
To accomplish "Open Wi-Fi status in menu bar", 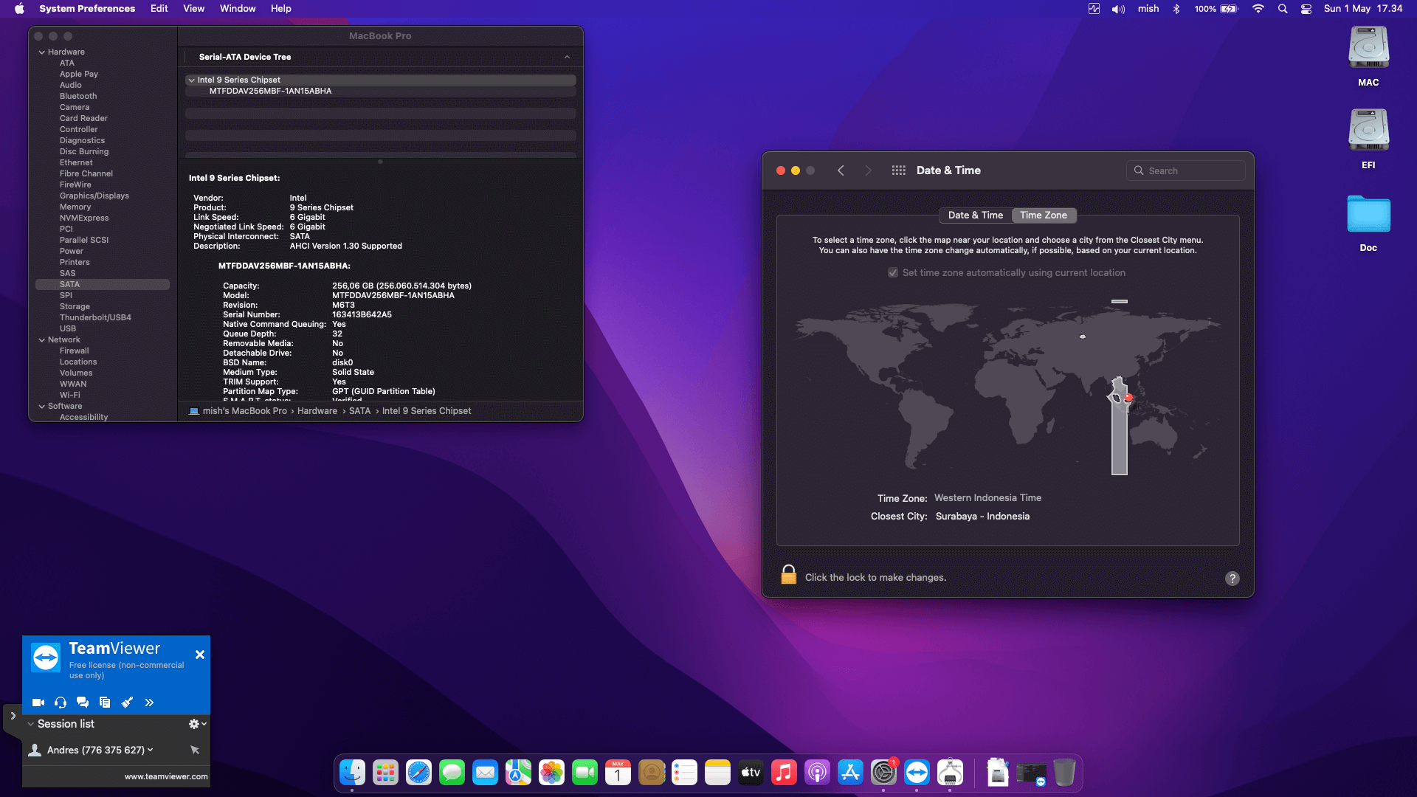I will [1258, 9].
